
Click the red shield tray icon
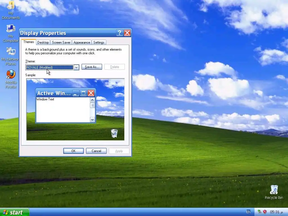point(265,212)
